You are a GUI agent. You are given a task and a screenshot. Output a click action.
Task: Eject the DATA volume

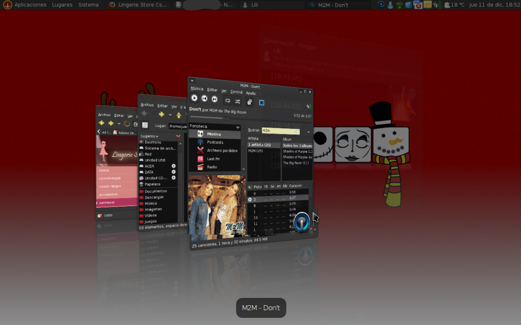(x=173, y=172)
